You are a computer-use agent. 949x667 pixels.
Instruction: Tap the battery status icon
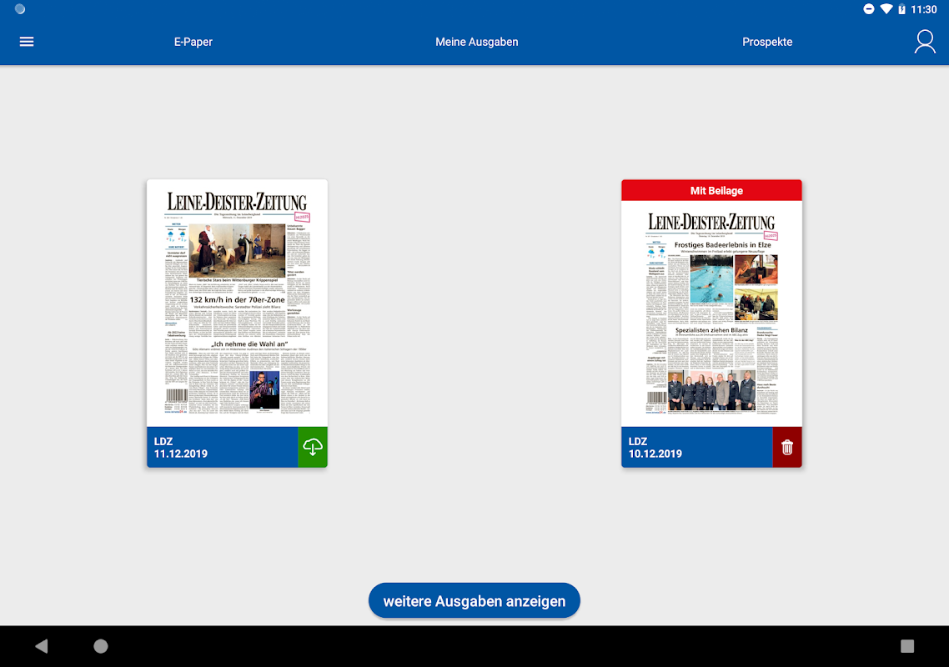[901, 9]
